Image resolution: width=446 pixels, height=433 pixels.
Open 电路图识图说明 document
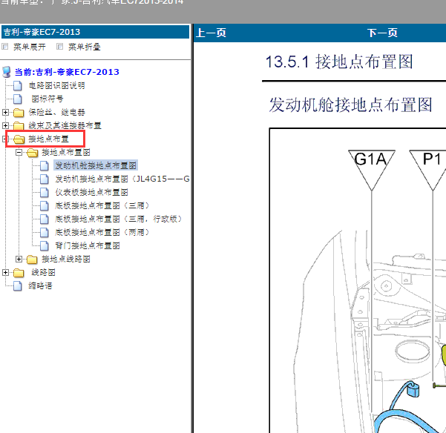[56, 85]
